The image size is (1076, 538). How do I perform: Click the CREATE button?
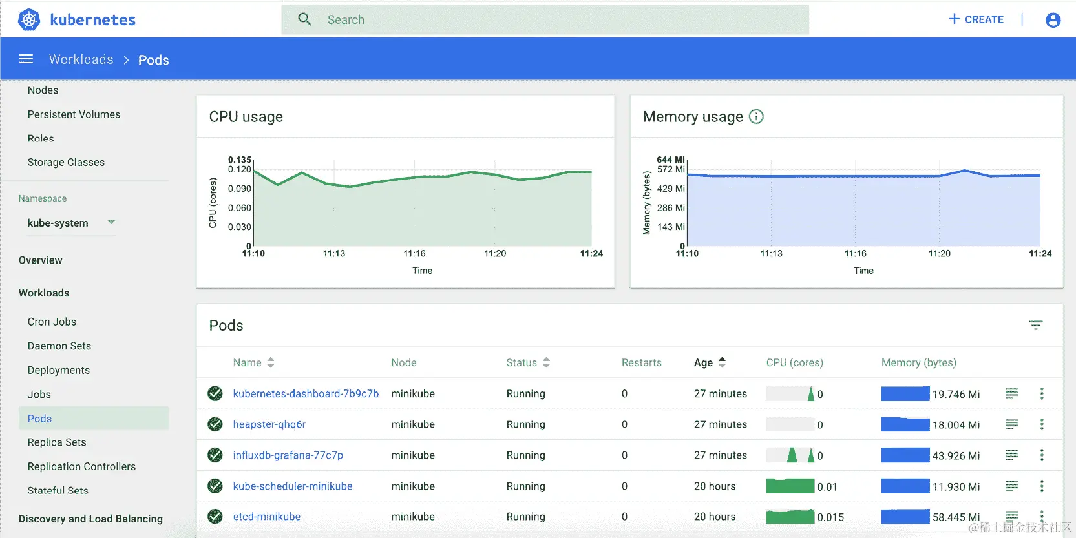(x=976, y=19)
